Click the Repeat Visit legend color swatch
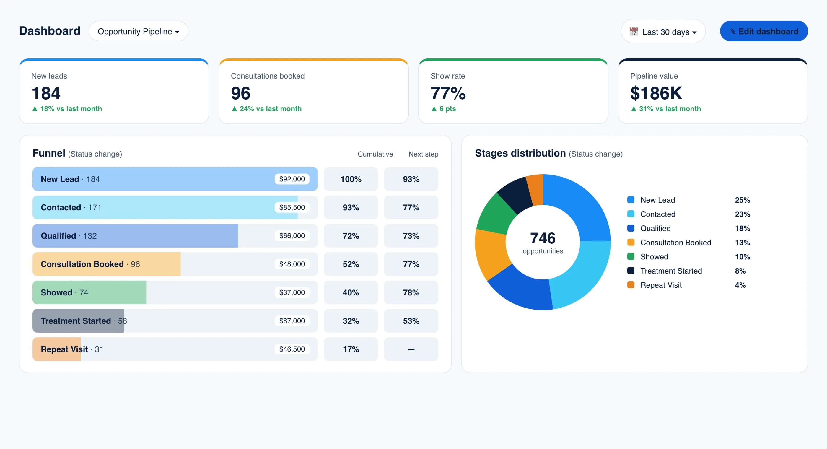 click(631, 285)
